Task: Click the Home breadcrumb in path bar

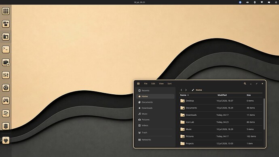Action: point(199,90)
